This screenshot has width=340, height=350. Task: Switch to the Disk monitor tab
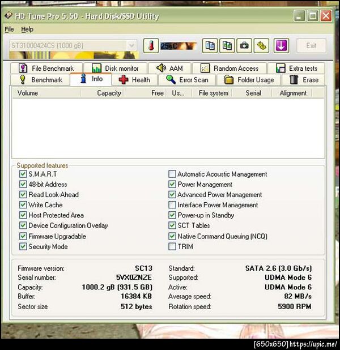point(116,68)
